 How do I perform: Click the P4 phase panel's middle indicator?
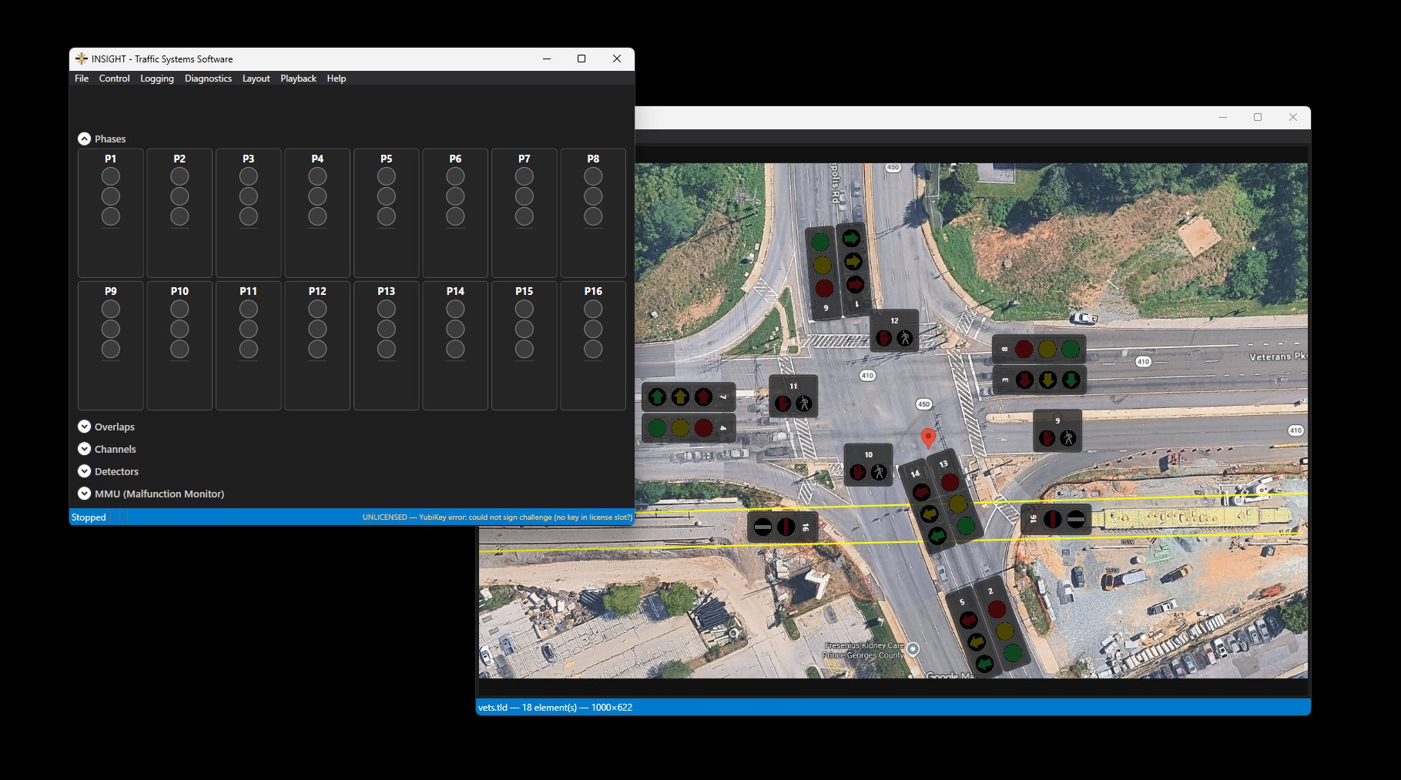317,196
